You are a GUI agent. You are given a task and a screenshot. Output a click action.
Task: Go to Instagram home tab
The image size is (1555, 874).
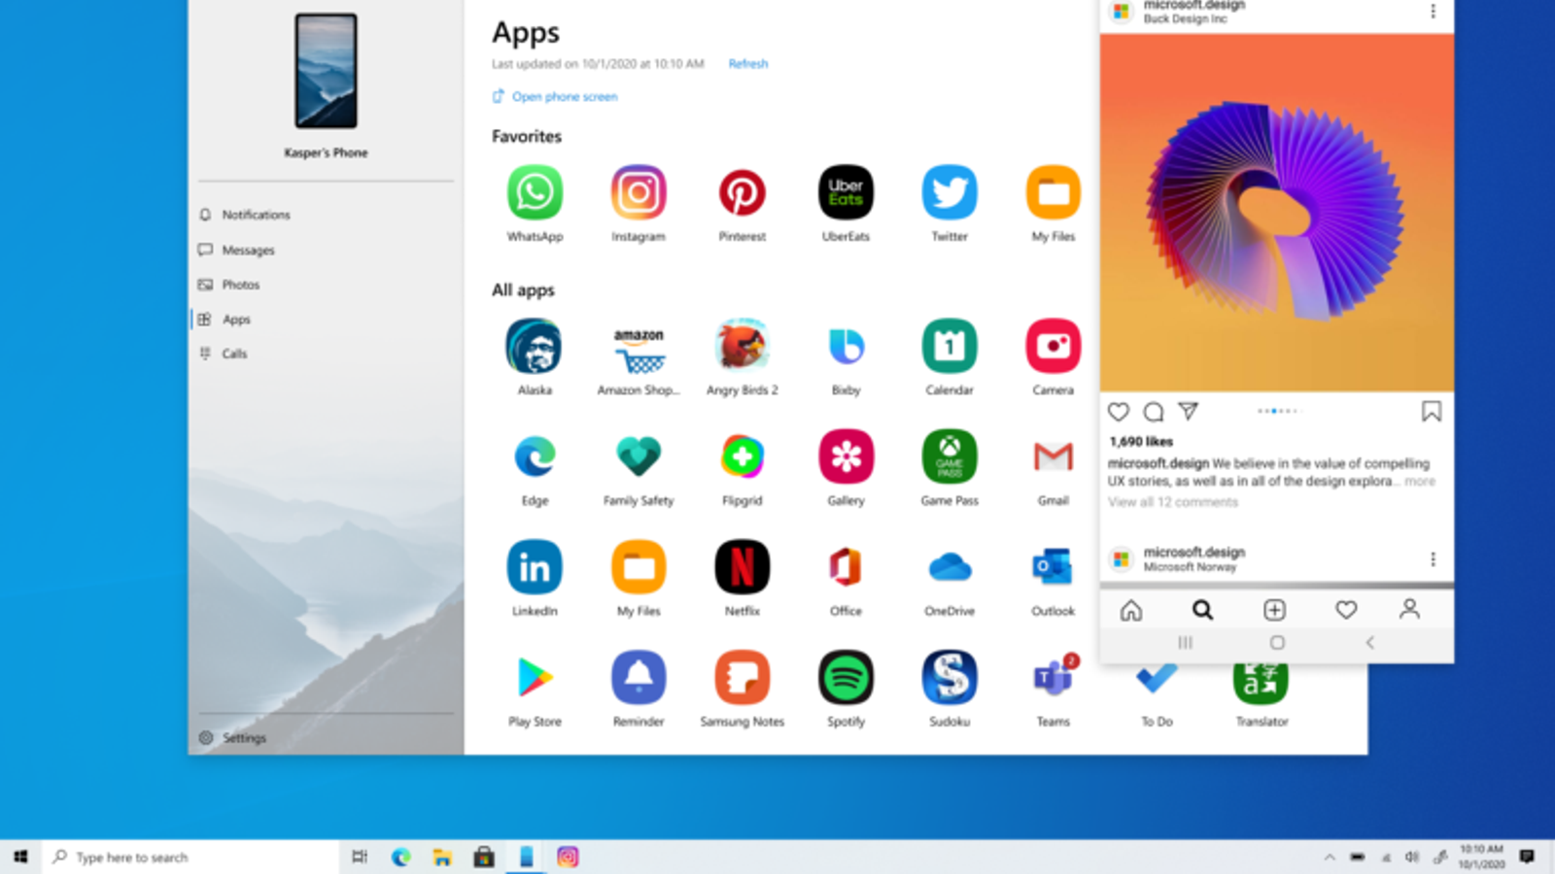[1131, 610]
